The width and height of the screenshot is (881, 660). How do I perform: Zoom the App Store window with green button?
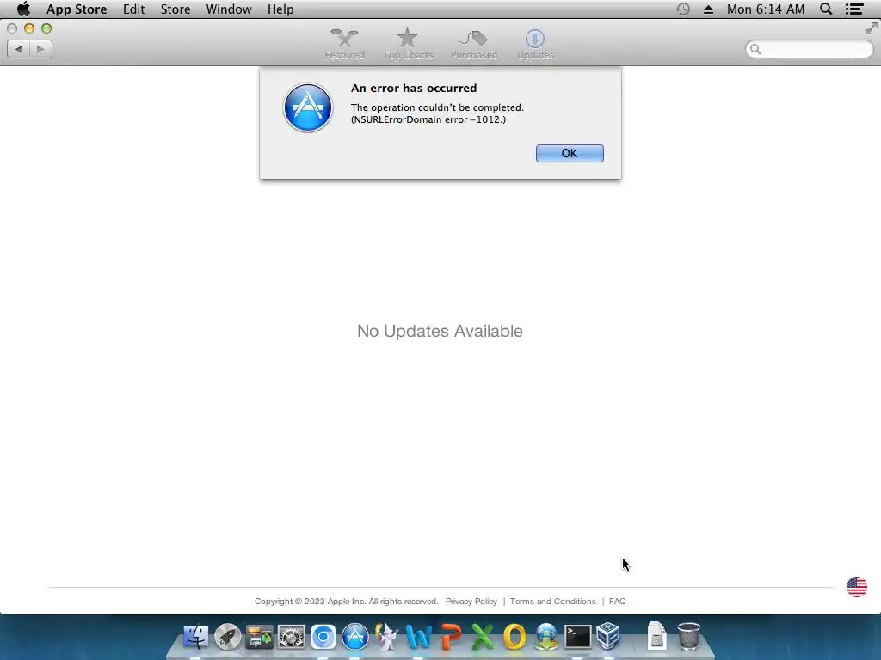[x=46, y=28]
